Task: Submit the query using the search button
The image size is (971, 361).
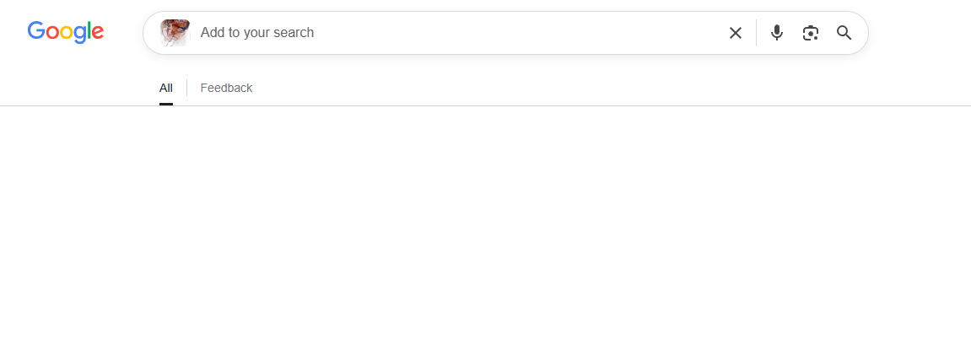Action: coord(844,33)
